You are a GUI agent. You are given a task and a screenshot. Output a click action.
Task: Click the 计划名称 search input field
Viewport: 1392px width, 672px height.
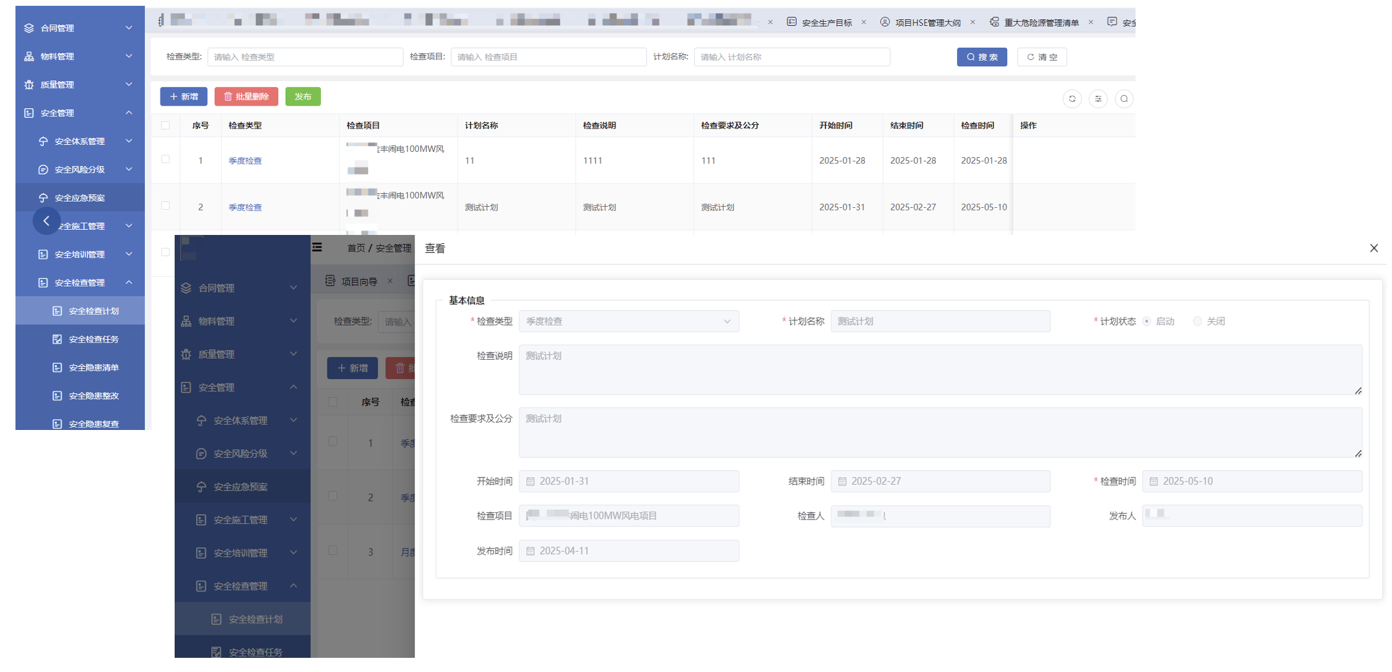point(791,57)
